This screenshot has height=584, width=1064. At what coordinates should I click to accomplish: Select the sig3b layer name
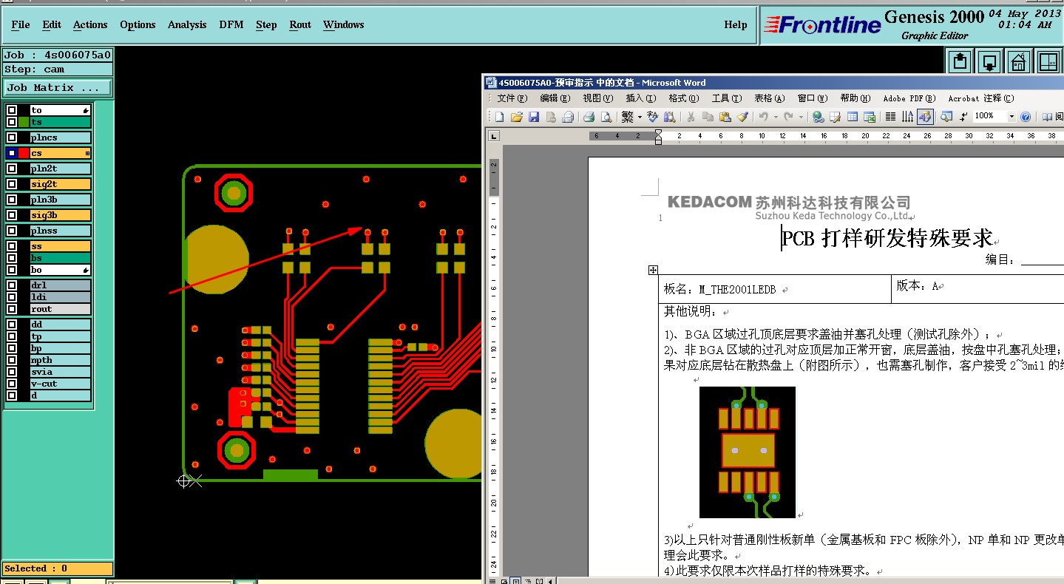60,215
